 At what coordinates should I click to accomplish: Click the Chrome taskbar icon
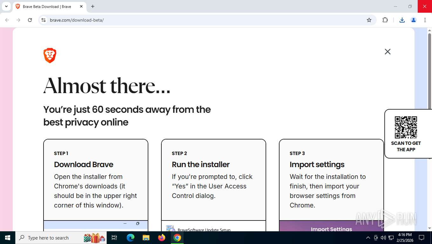click(x=177, y=238)
